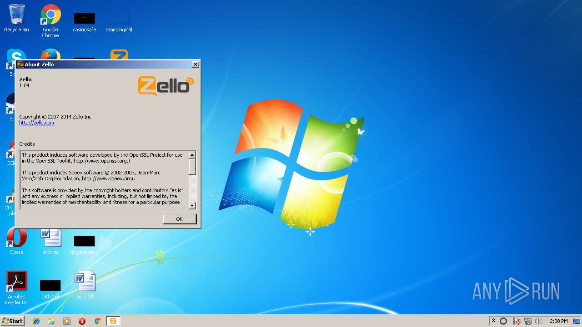This screenshot has height=327, width=582.
Task: Select the switchfl Word document icon
Action: (x=85, y=285)
